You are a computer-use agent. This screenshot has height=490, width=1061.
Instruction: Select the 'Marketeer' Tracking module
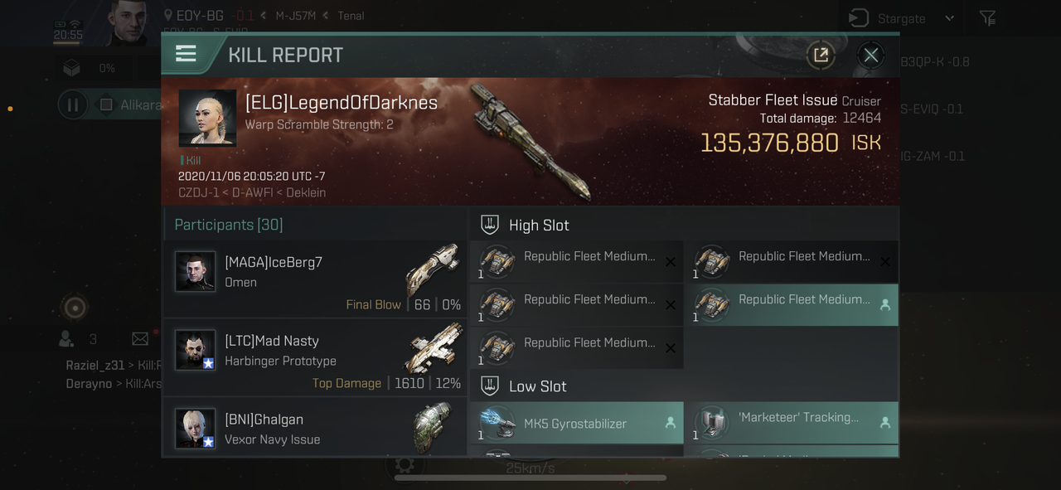(792, 424)
